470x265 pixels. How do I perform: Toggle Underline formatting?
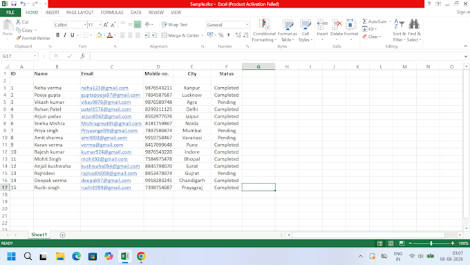point(73,35)
